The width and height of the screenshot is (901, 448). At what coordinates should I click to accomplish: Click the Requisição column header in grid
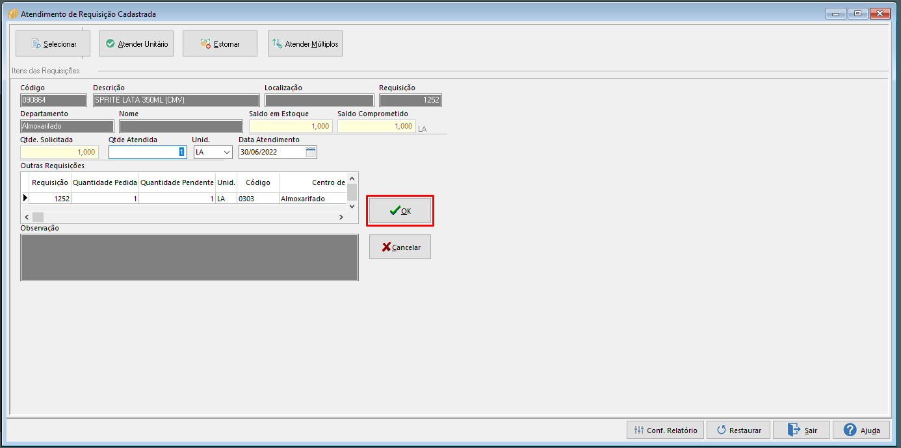(50, 182)
